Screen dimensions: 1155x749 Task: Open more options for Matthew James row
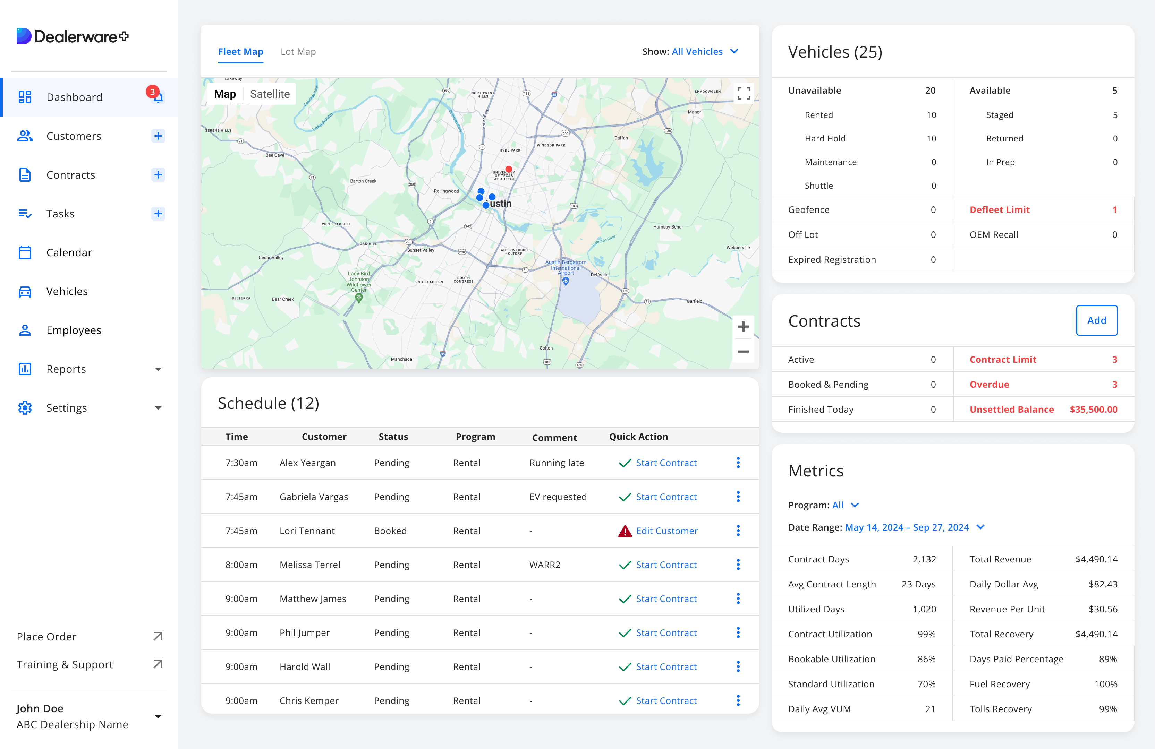(738, 599)
